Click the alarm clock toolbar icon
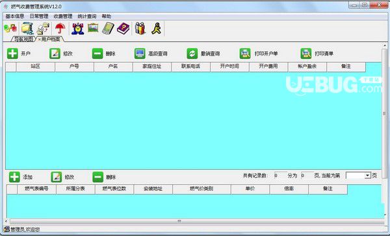390x236 pixels. (x=77, y=29)
